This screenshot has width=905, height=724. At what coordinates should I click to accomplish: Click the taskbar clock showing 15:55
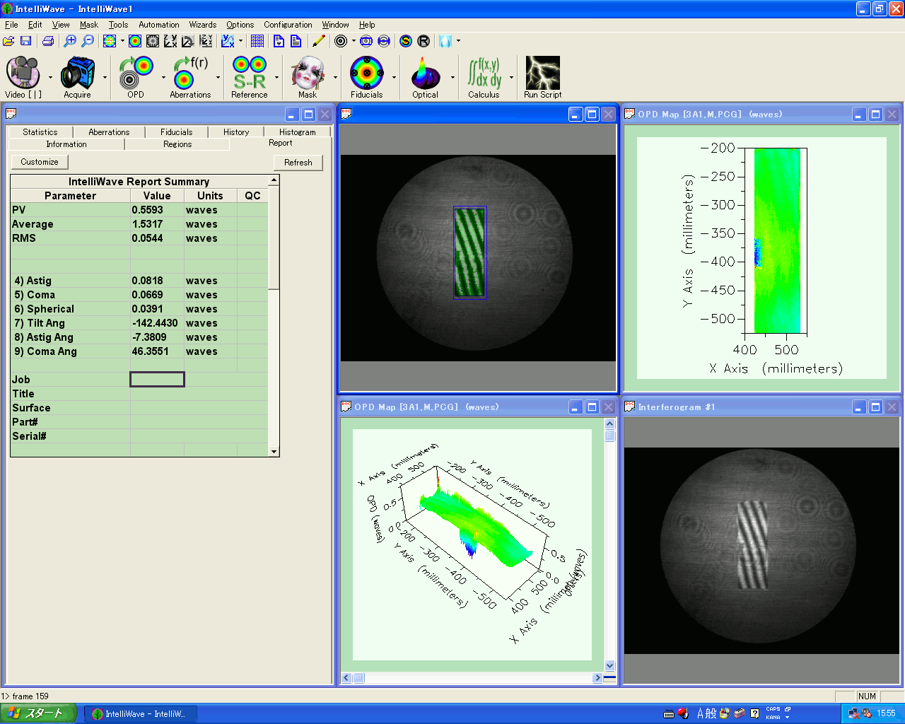pos(886,713)
